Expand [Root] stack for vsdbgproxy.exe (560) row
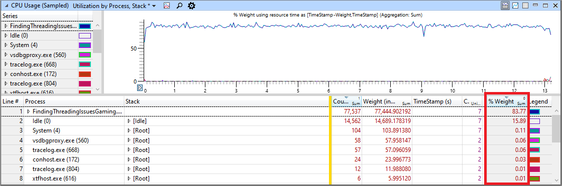The image size is (562, 186). [129, 140]
